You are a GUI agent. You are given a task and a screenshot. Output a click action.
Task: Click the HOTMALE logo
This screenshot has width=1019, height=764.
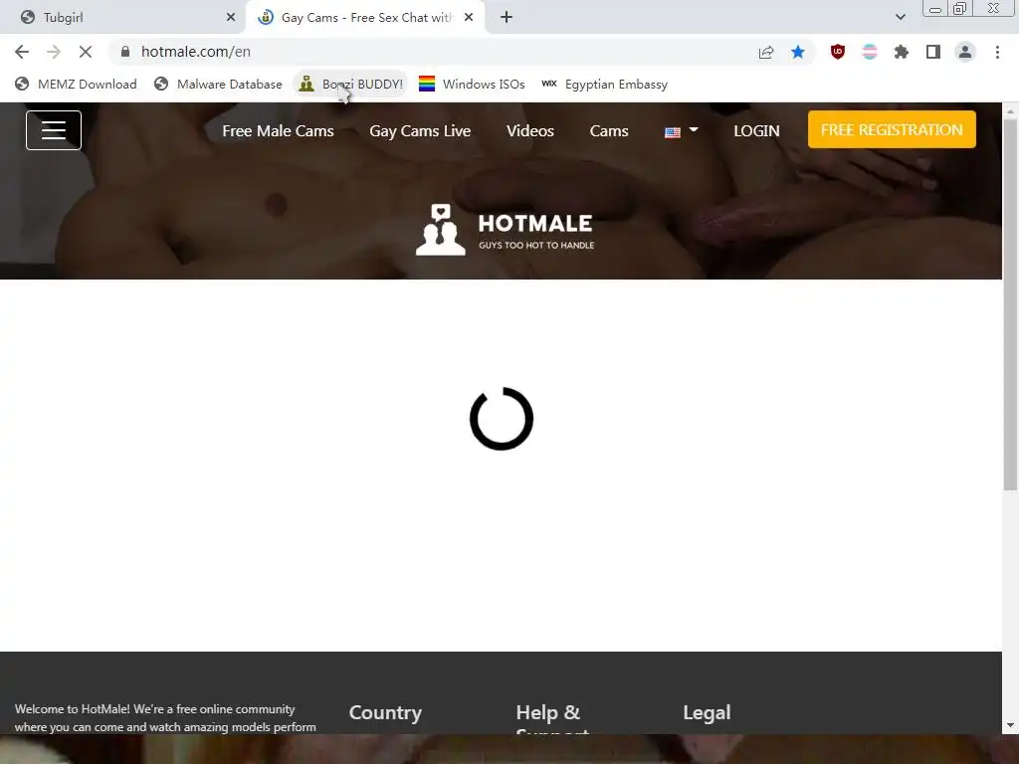coord(505,230)
